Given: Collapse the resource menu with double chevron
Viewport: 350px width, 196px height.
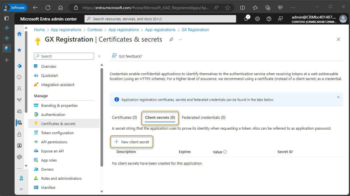Looking at the screenshot, I should coord(99,56).
